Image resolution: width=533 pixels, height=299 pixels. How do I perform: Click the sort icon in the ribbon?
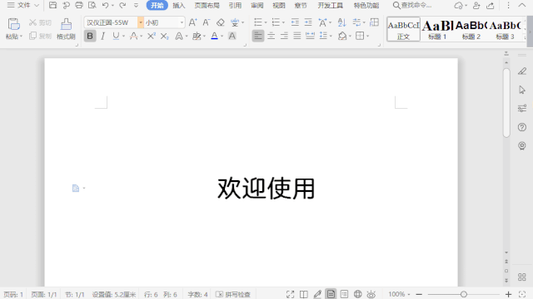pos(341,22)
